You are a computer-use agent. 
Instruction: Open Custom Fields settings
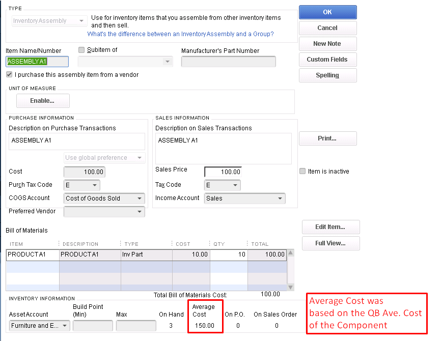click(x=327, y=60)
